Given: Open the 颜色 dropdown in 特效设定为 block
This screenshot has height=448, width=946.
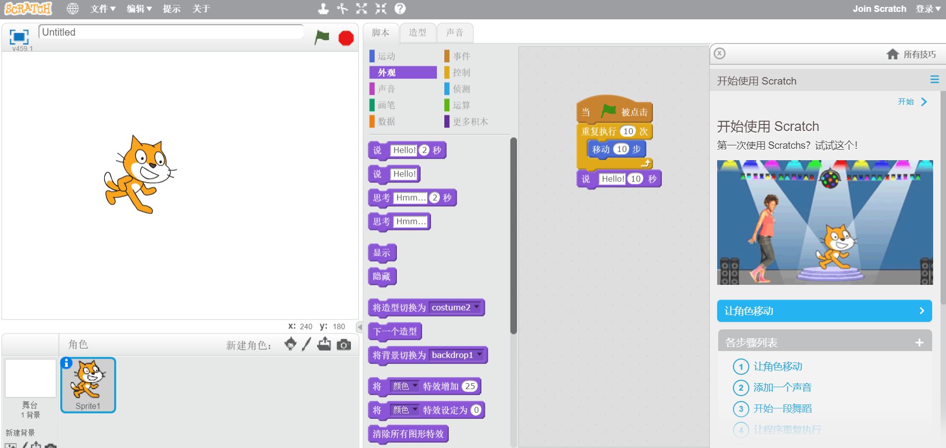Looking at the screenshot, I should click(x=405, y=410).
